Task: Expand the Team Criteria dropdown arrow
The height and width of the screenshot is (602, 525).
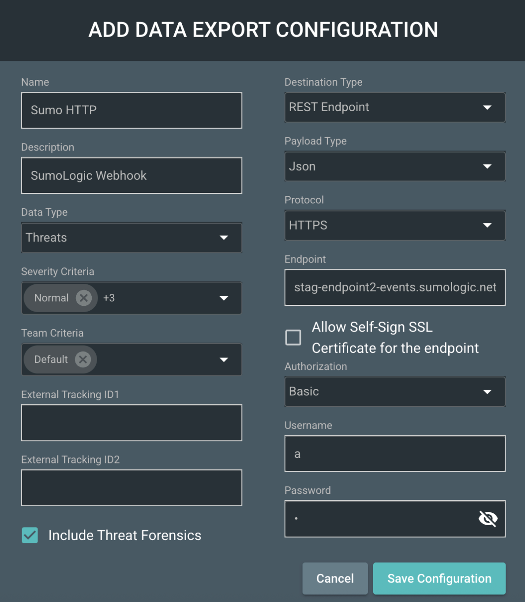Action: point(224,360)
